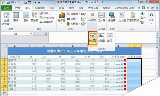
Task: Select row 12 header
Action: click(x=4, y=93)
